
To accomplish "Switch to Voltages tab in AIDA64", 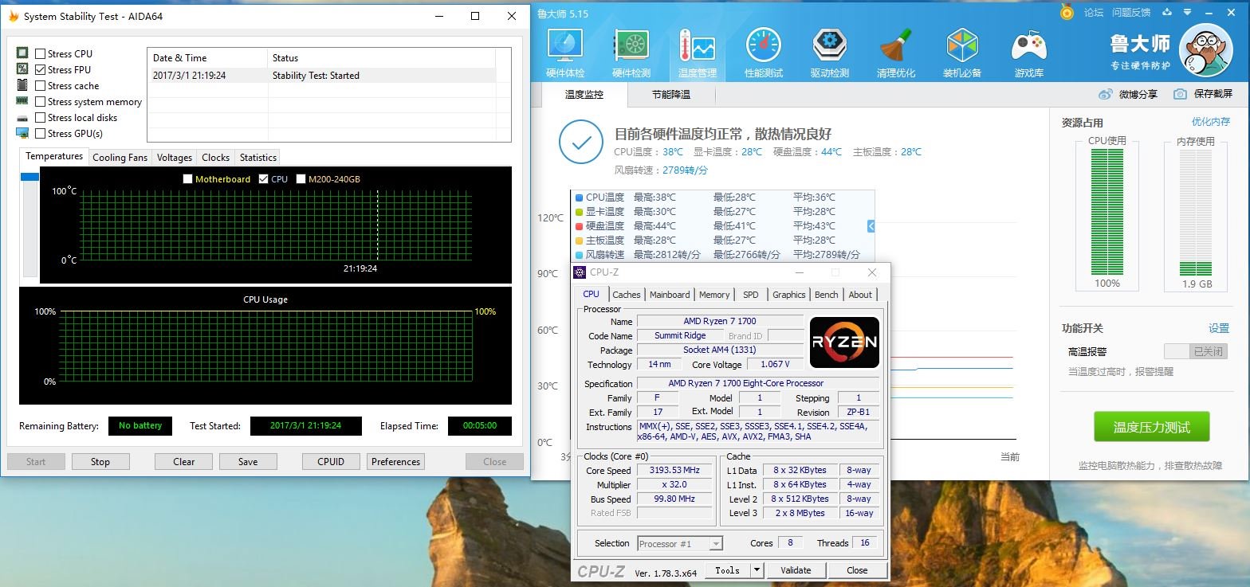I will (175, 158).
